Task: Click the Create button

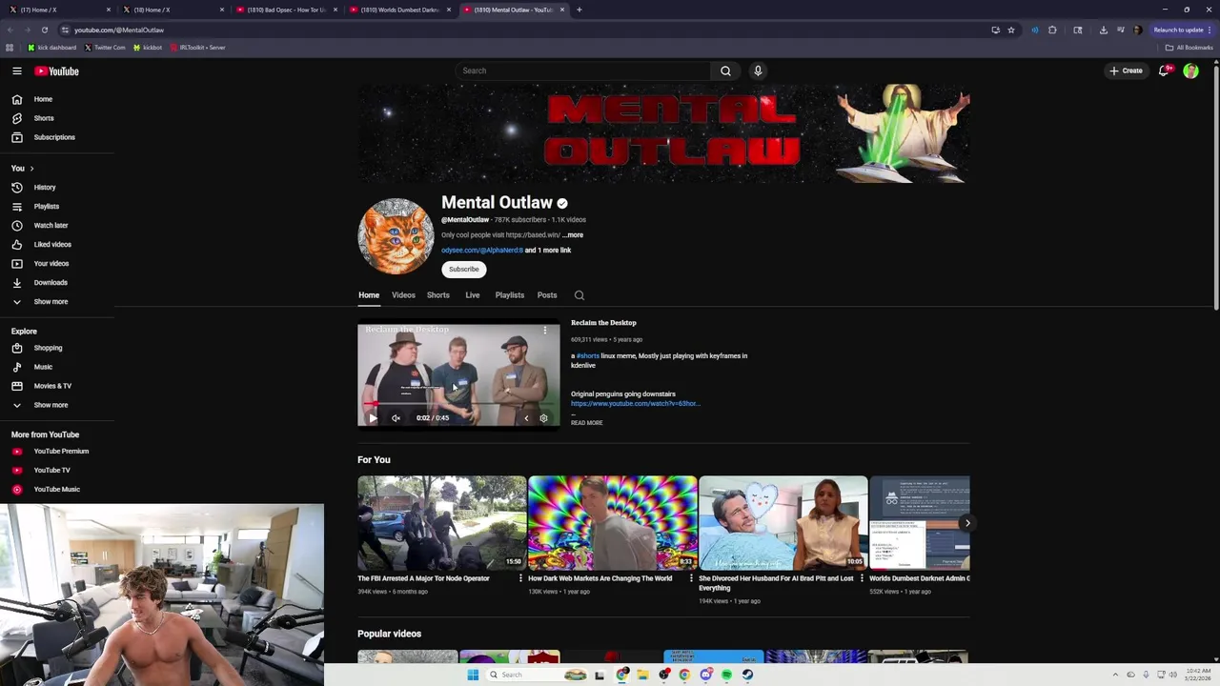Action: pyautogui.click(x=1126, y=71)
